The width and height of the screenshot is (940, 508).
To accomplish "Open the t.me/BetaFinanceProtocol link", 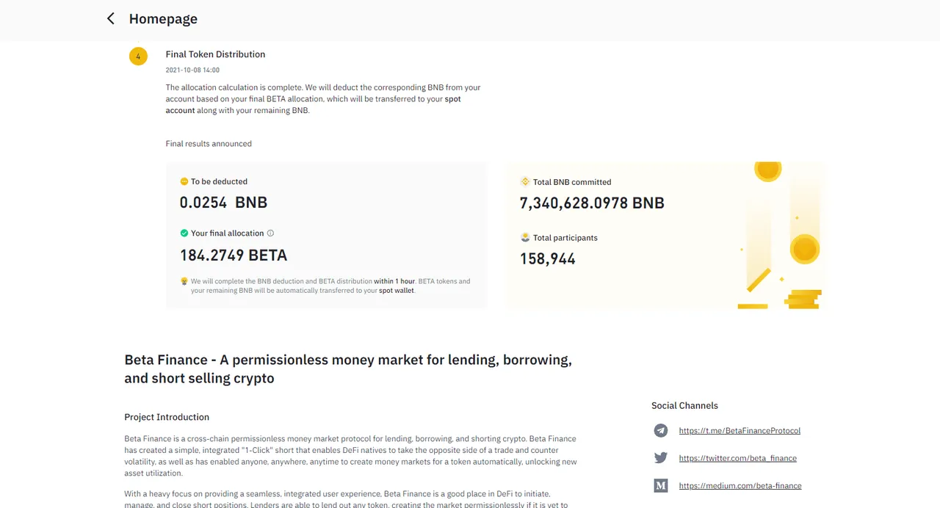I will coord(740,431).
